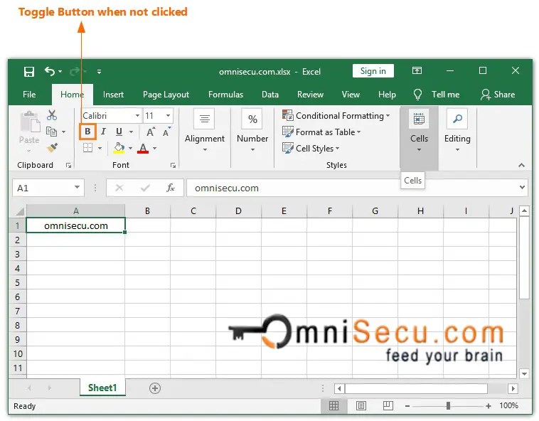Expand the Copy options arrow
This screenshot has height=421, width=539.
63,132
